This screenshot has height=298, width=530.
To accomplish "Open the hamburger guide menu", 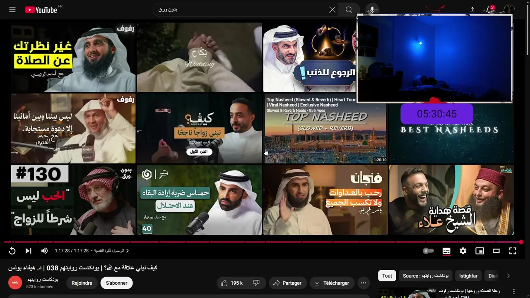I will (12, 10).
